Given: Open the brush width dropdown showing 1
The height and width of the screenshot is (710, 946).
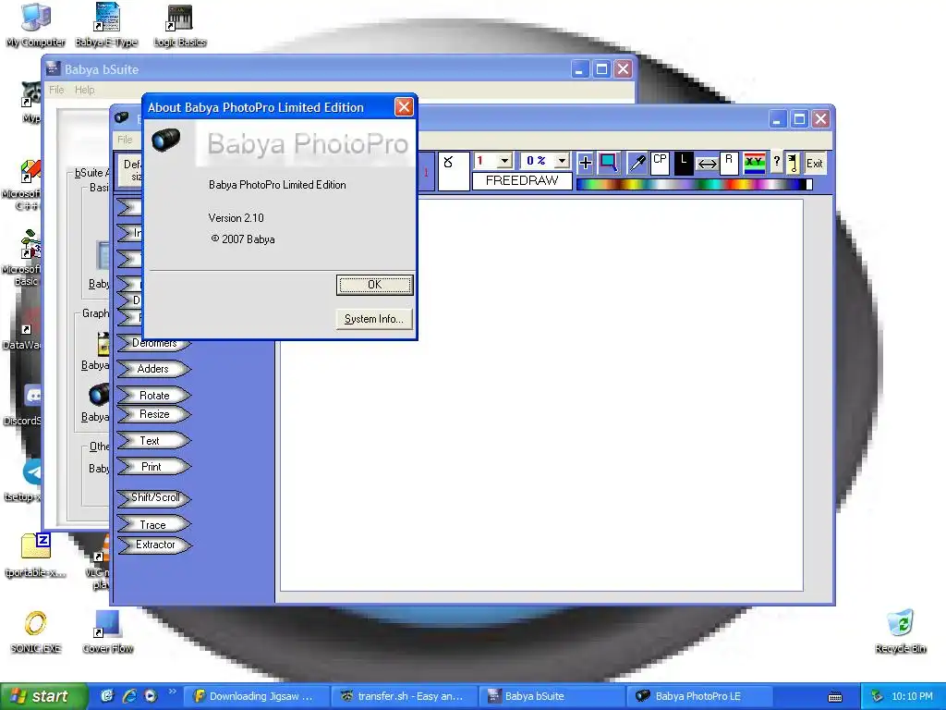Looking at the screenshot, I should point(504,161).
